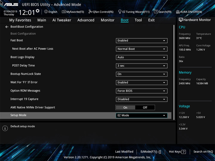Select the Wait For 'F1' If Error label
This screenshot has height=161, width=215.
pyautogui.click(x=24, y=82)
